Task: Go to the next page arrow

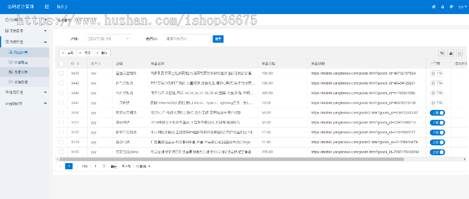Action: [x=77, y=166]
